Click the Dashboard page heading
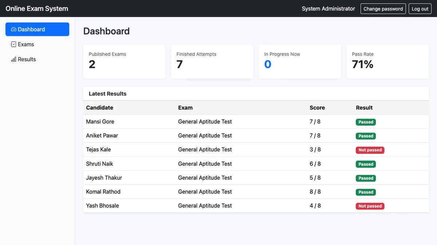The image size is (437, 245). coord(106,31)
